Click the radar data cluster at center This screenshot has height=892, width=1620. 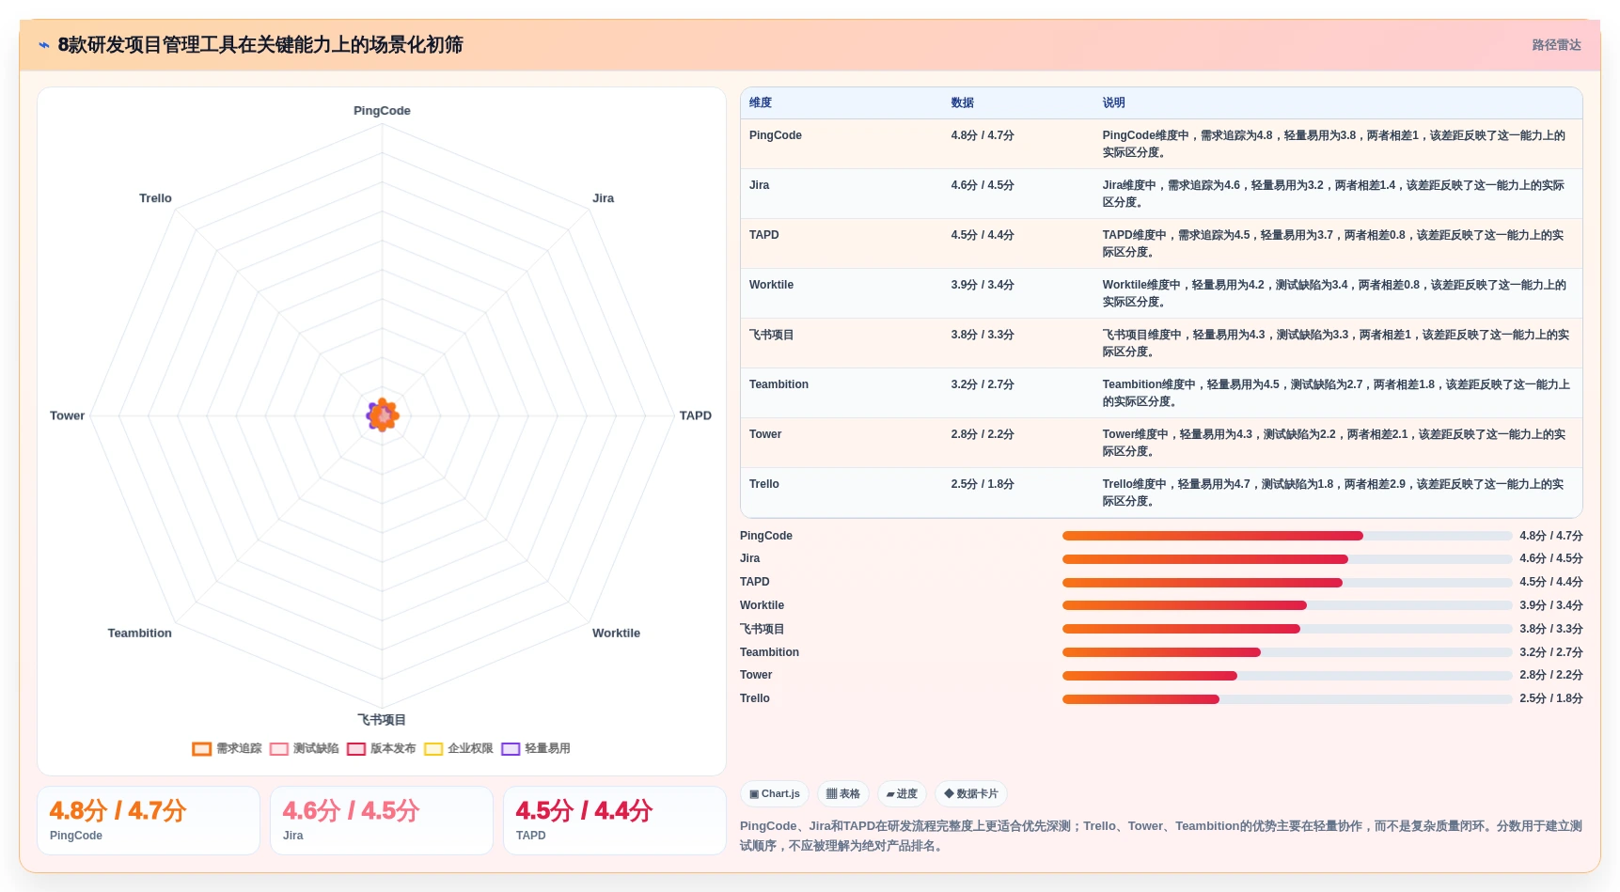383,415
